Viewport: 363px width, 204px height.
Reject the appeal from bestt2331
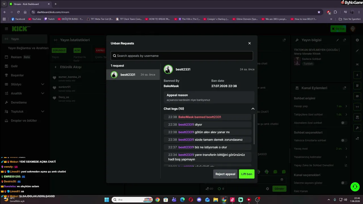pos(225,174)
